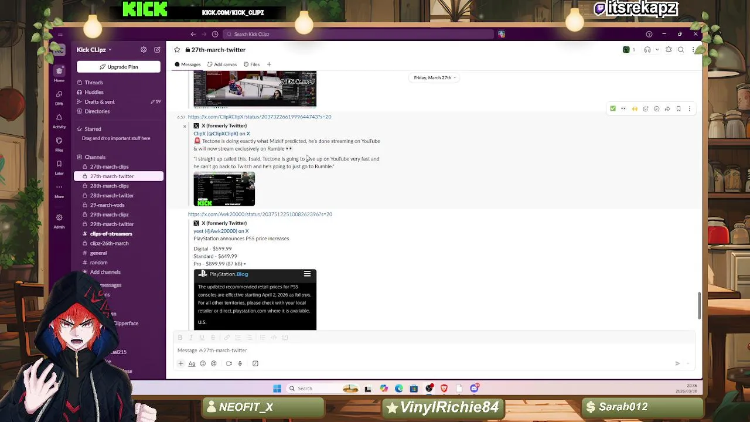
Task: Open the Admin gear in sidebar
Action: pyautogui.click(x=59, y=220)
